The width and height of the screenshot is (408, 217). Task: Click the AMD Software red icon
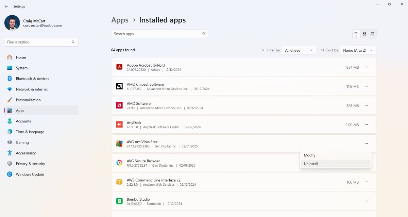[119, 105]
